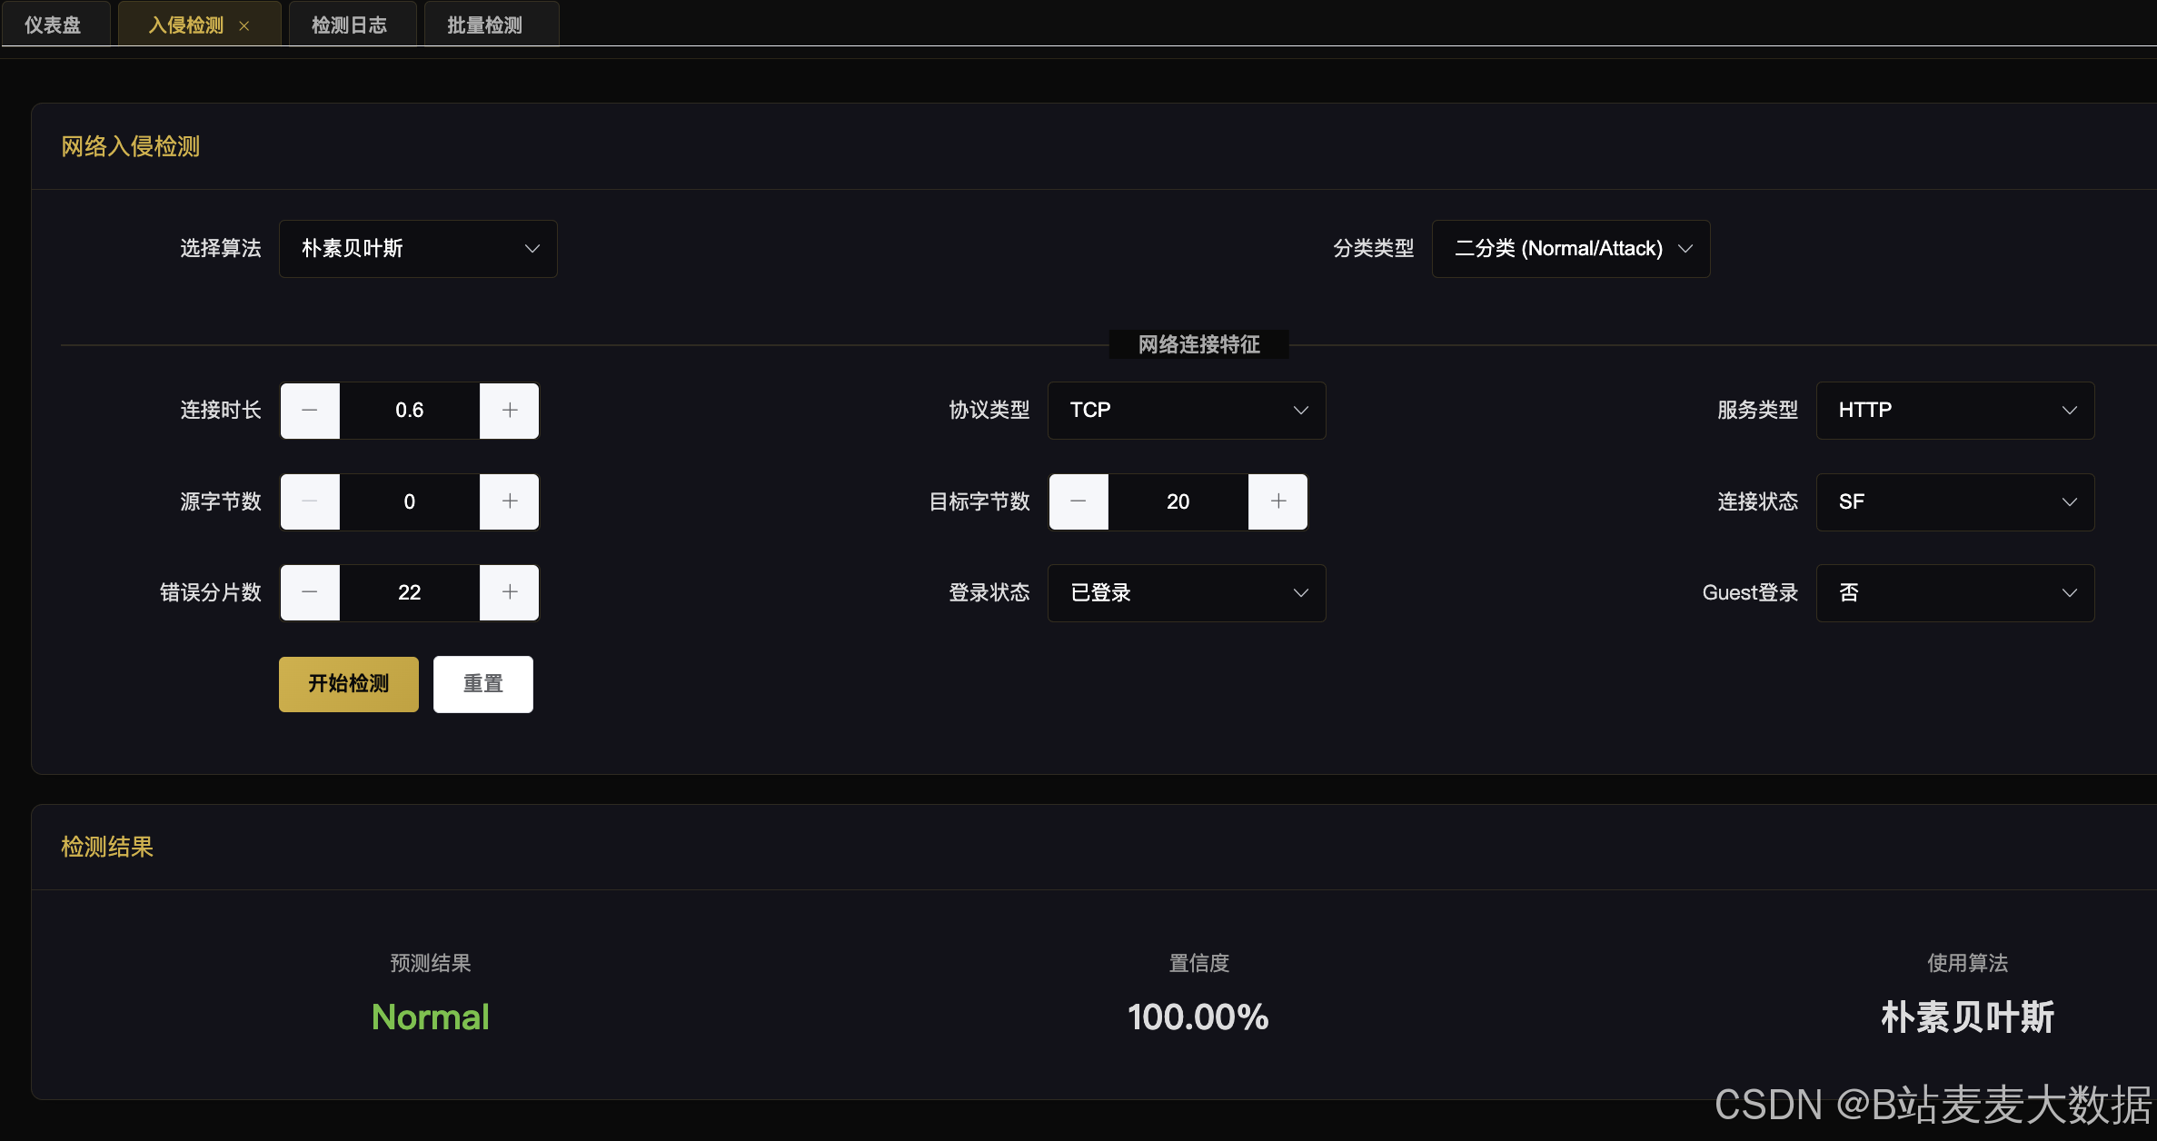Open the 检测日志 tab
The image size is (2157, 1141).
(x=350, y=25)
